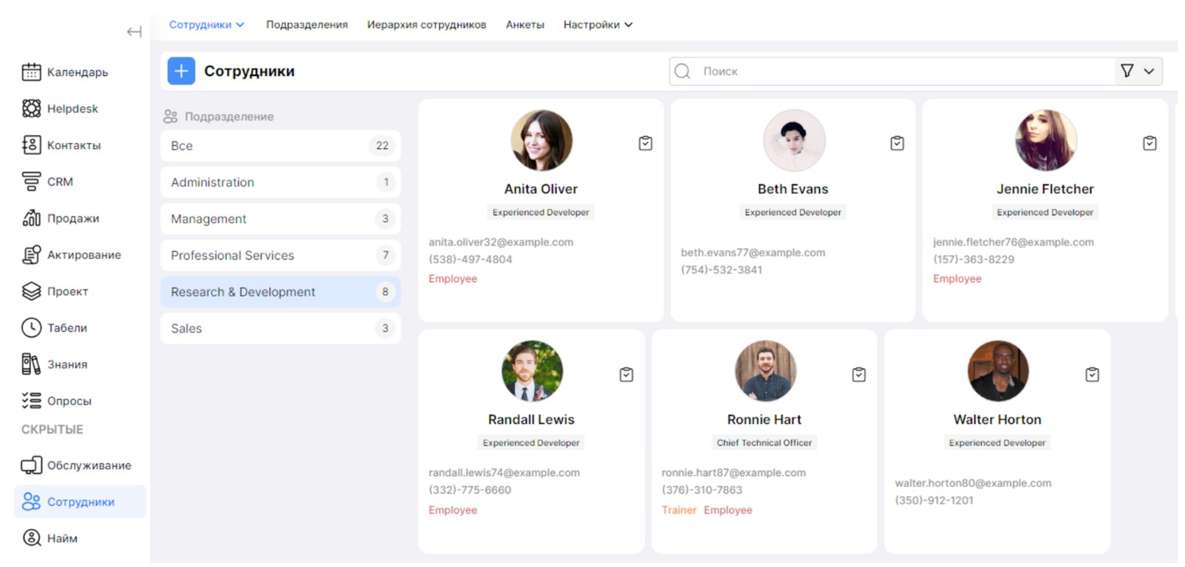Screen dimensions: 1185x567
Task: Open the Опросы checklist icon
Action: tap(31, 400)
